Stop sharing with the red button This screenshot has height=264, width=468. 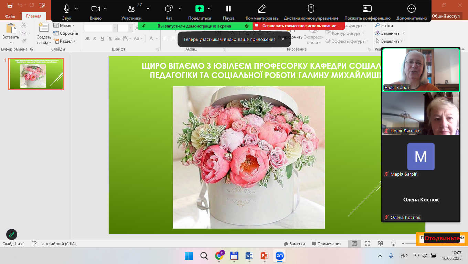pos(299,26)
